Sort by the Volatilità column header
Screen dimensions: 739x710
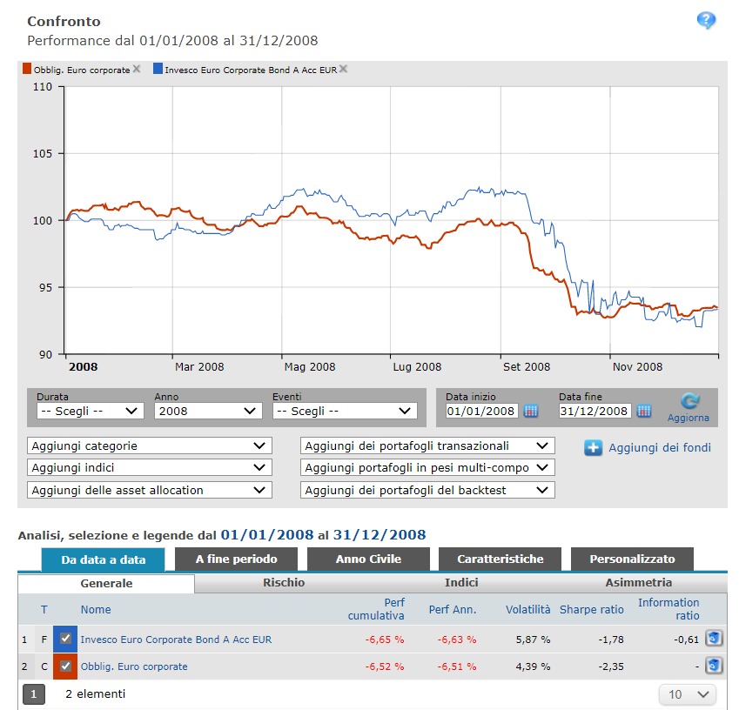pos(527,610)
